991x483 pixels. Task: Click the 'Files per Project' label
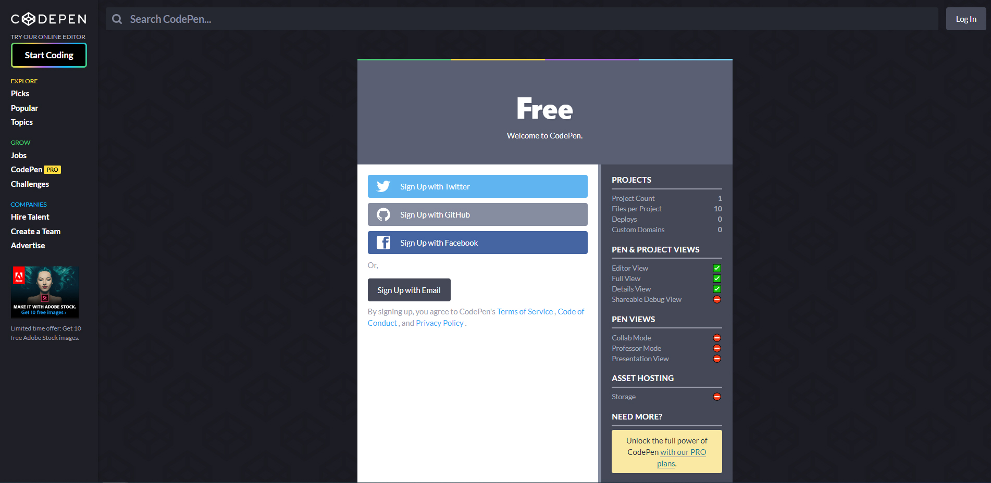(637, 209)
